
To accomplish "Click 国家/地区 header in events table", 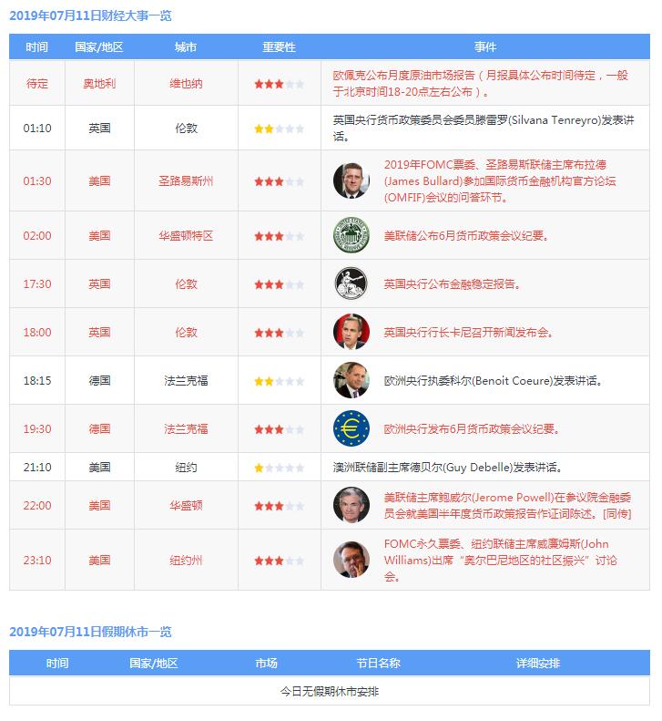I will (99, 46).
